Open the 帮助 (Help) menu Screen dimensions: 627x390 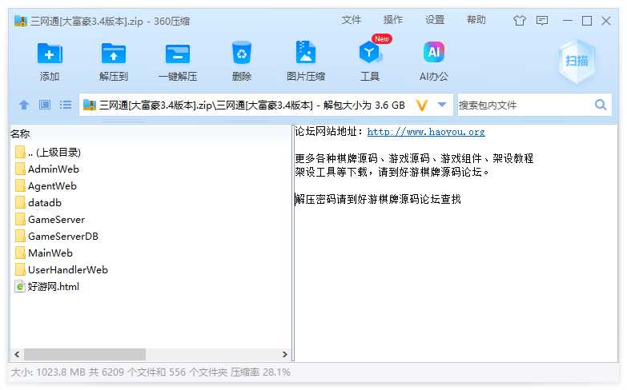[x=476, y=20]
